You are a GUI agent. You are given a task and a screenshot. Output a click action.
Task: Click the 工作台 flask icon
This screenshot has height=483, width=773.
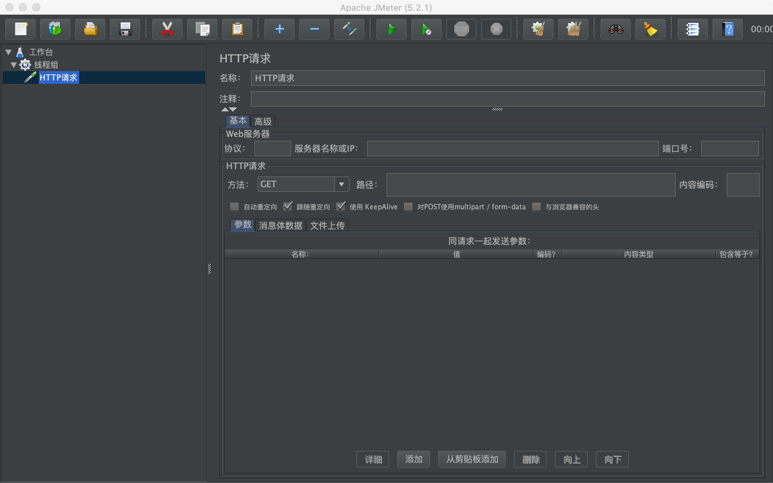coord(19,52)
